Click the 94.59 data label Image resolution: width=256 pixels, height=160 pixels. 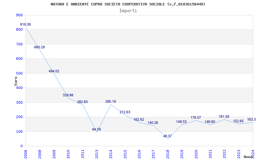pos(97,130)
